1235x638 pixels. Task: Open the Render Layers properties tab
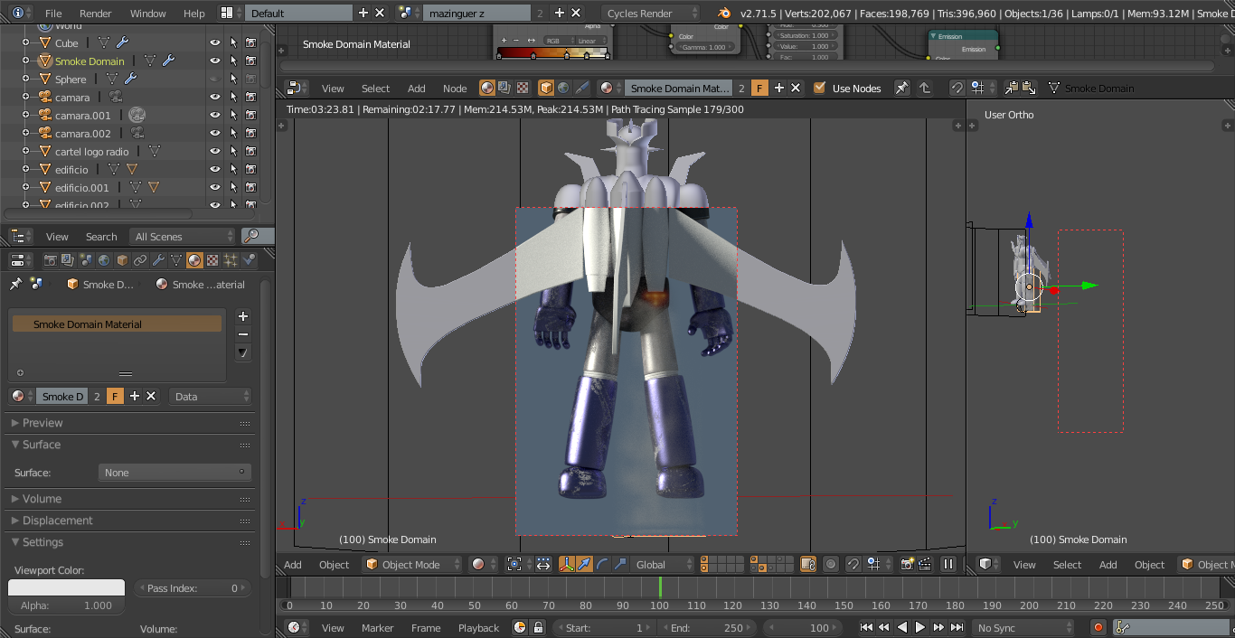coord(69,260)
